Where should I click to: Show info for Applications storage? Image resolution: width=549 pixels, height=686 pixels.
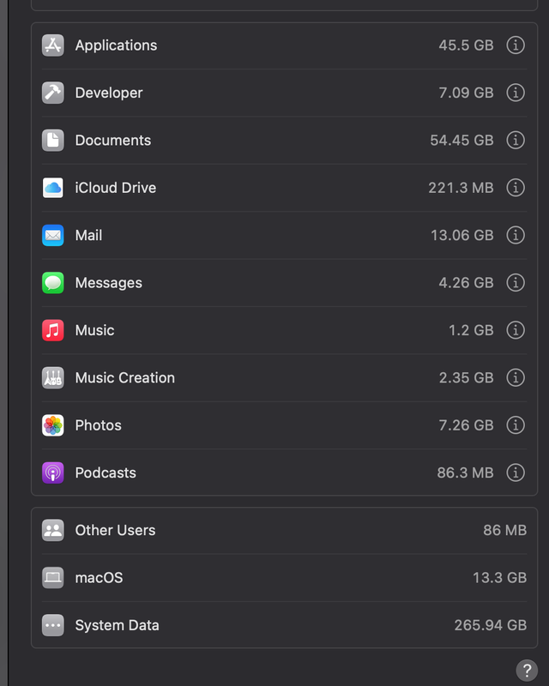[x=516, y=45]
